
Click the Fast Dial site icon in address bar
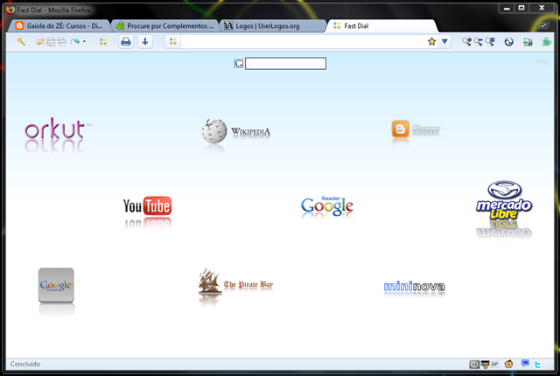(x=173, y=42)
